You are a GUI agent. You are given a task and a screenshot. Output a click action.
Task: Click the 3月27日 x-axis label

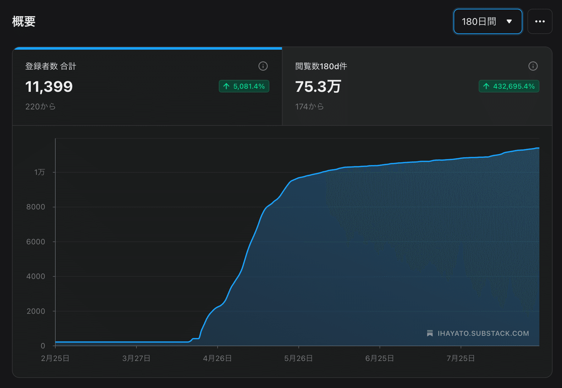pyautogui.click(x=136, y=358)
